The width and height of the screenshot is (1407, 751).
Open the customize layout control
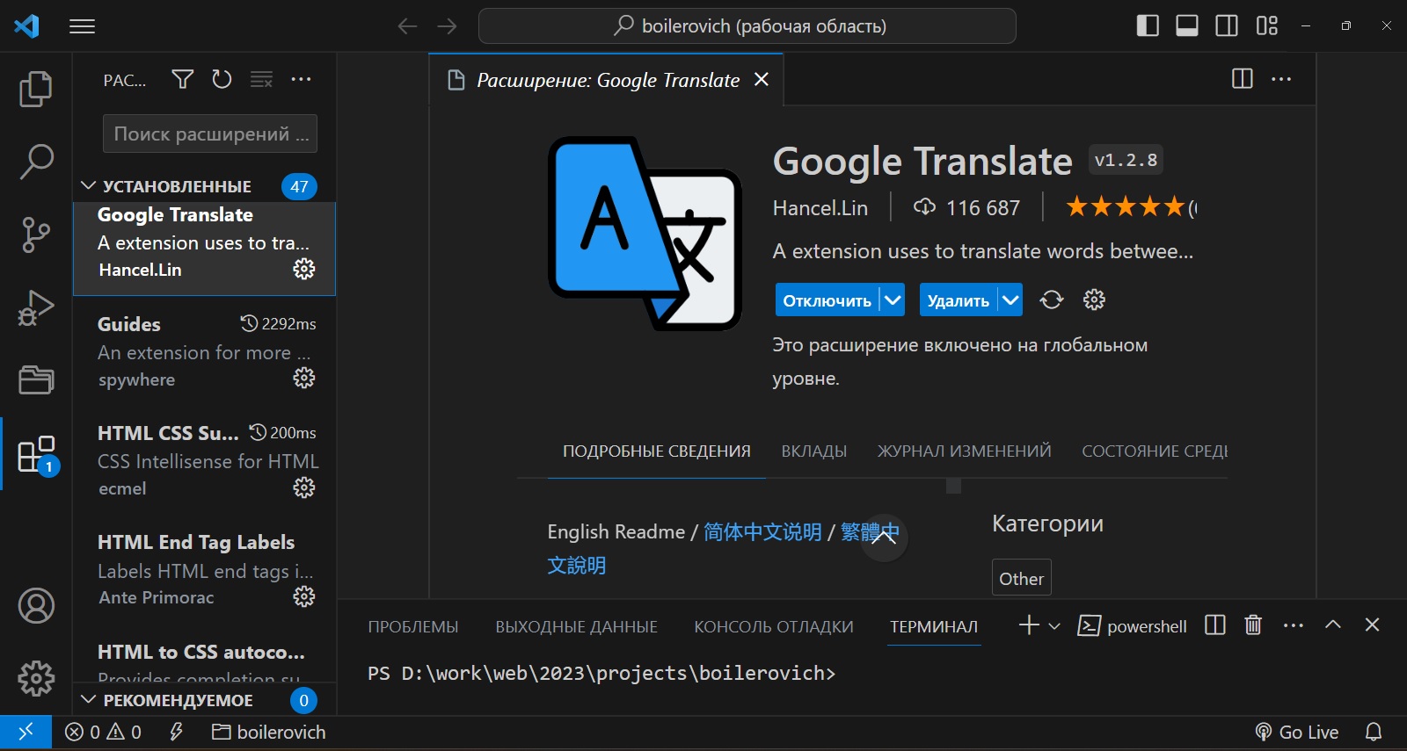click(1267, 26)
